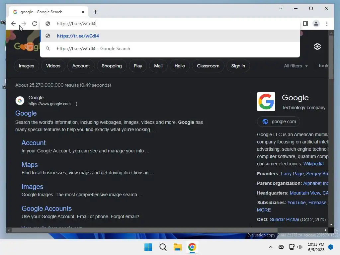Screen dimensions: 340x255
Task: Click the browser forward arrow
Action: click(x=24, y=24)
